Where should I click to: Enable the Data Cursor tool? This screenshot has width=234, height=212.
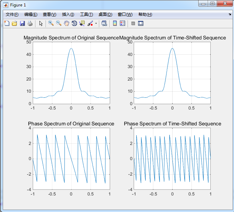pyautogui.click(x=82, y=23)
